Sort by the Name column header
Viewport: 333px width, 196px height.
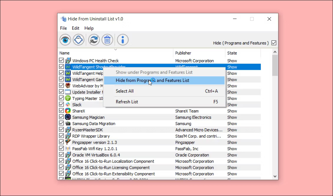pos(115,53)
